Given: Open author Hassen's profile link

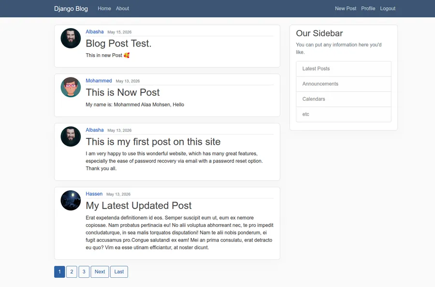Looking at the screenshot, I should click(94, 194).
